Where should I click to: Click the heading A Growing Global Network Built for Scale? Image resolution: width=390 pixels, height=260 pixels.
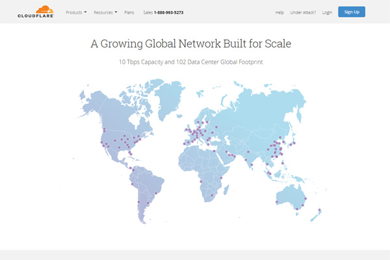click(x=190, y=44)
